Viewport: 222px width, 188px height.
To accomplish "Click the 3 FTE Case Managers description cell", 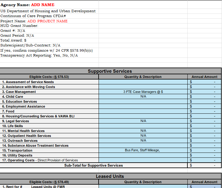I will (143, 92).
